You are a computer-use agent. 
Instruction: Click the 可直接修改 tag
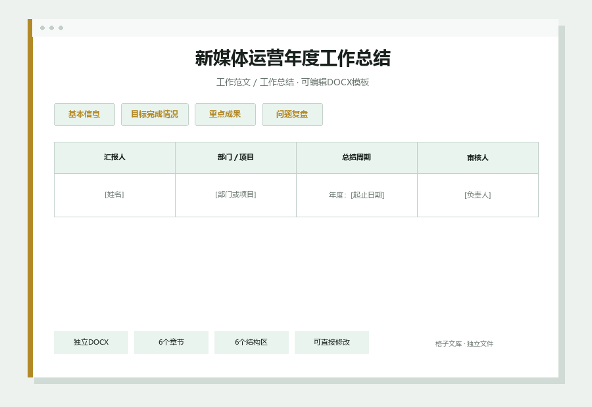coord(332,342)
